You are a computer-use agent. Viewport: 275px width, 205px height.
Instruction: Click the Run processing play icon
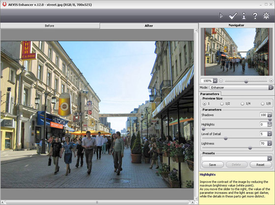click(221, 16)
